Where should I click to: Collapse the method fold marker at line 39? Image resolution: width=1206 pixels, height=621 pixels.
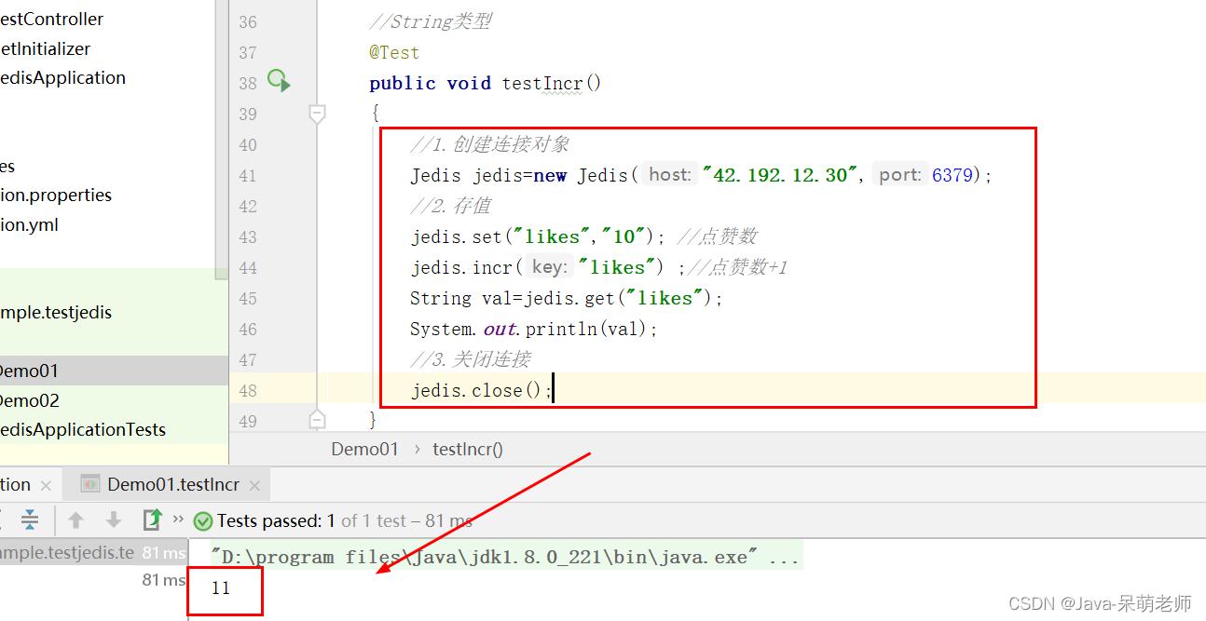317,114
